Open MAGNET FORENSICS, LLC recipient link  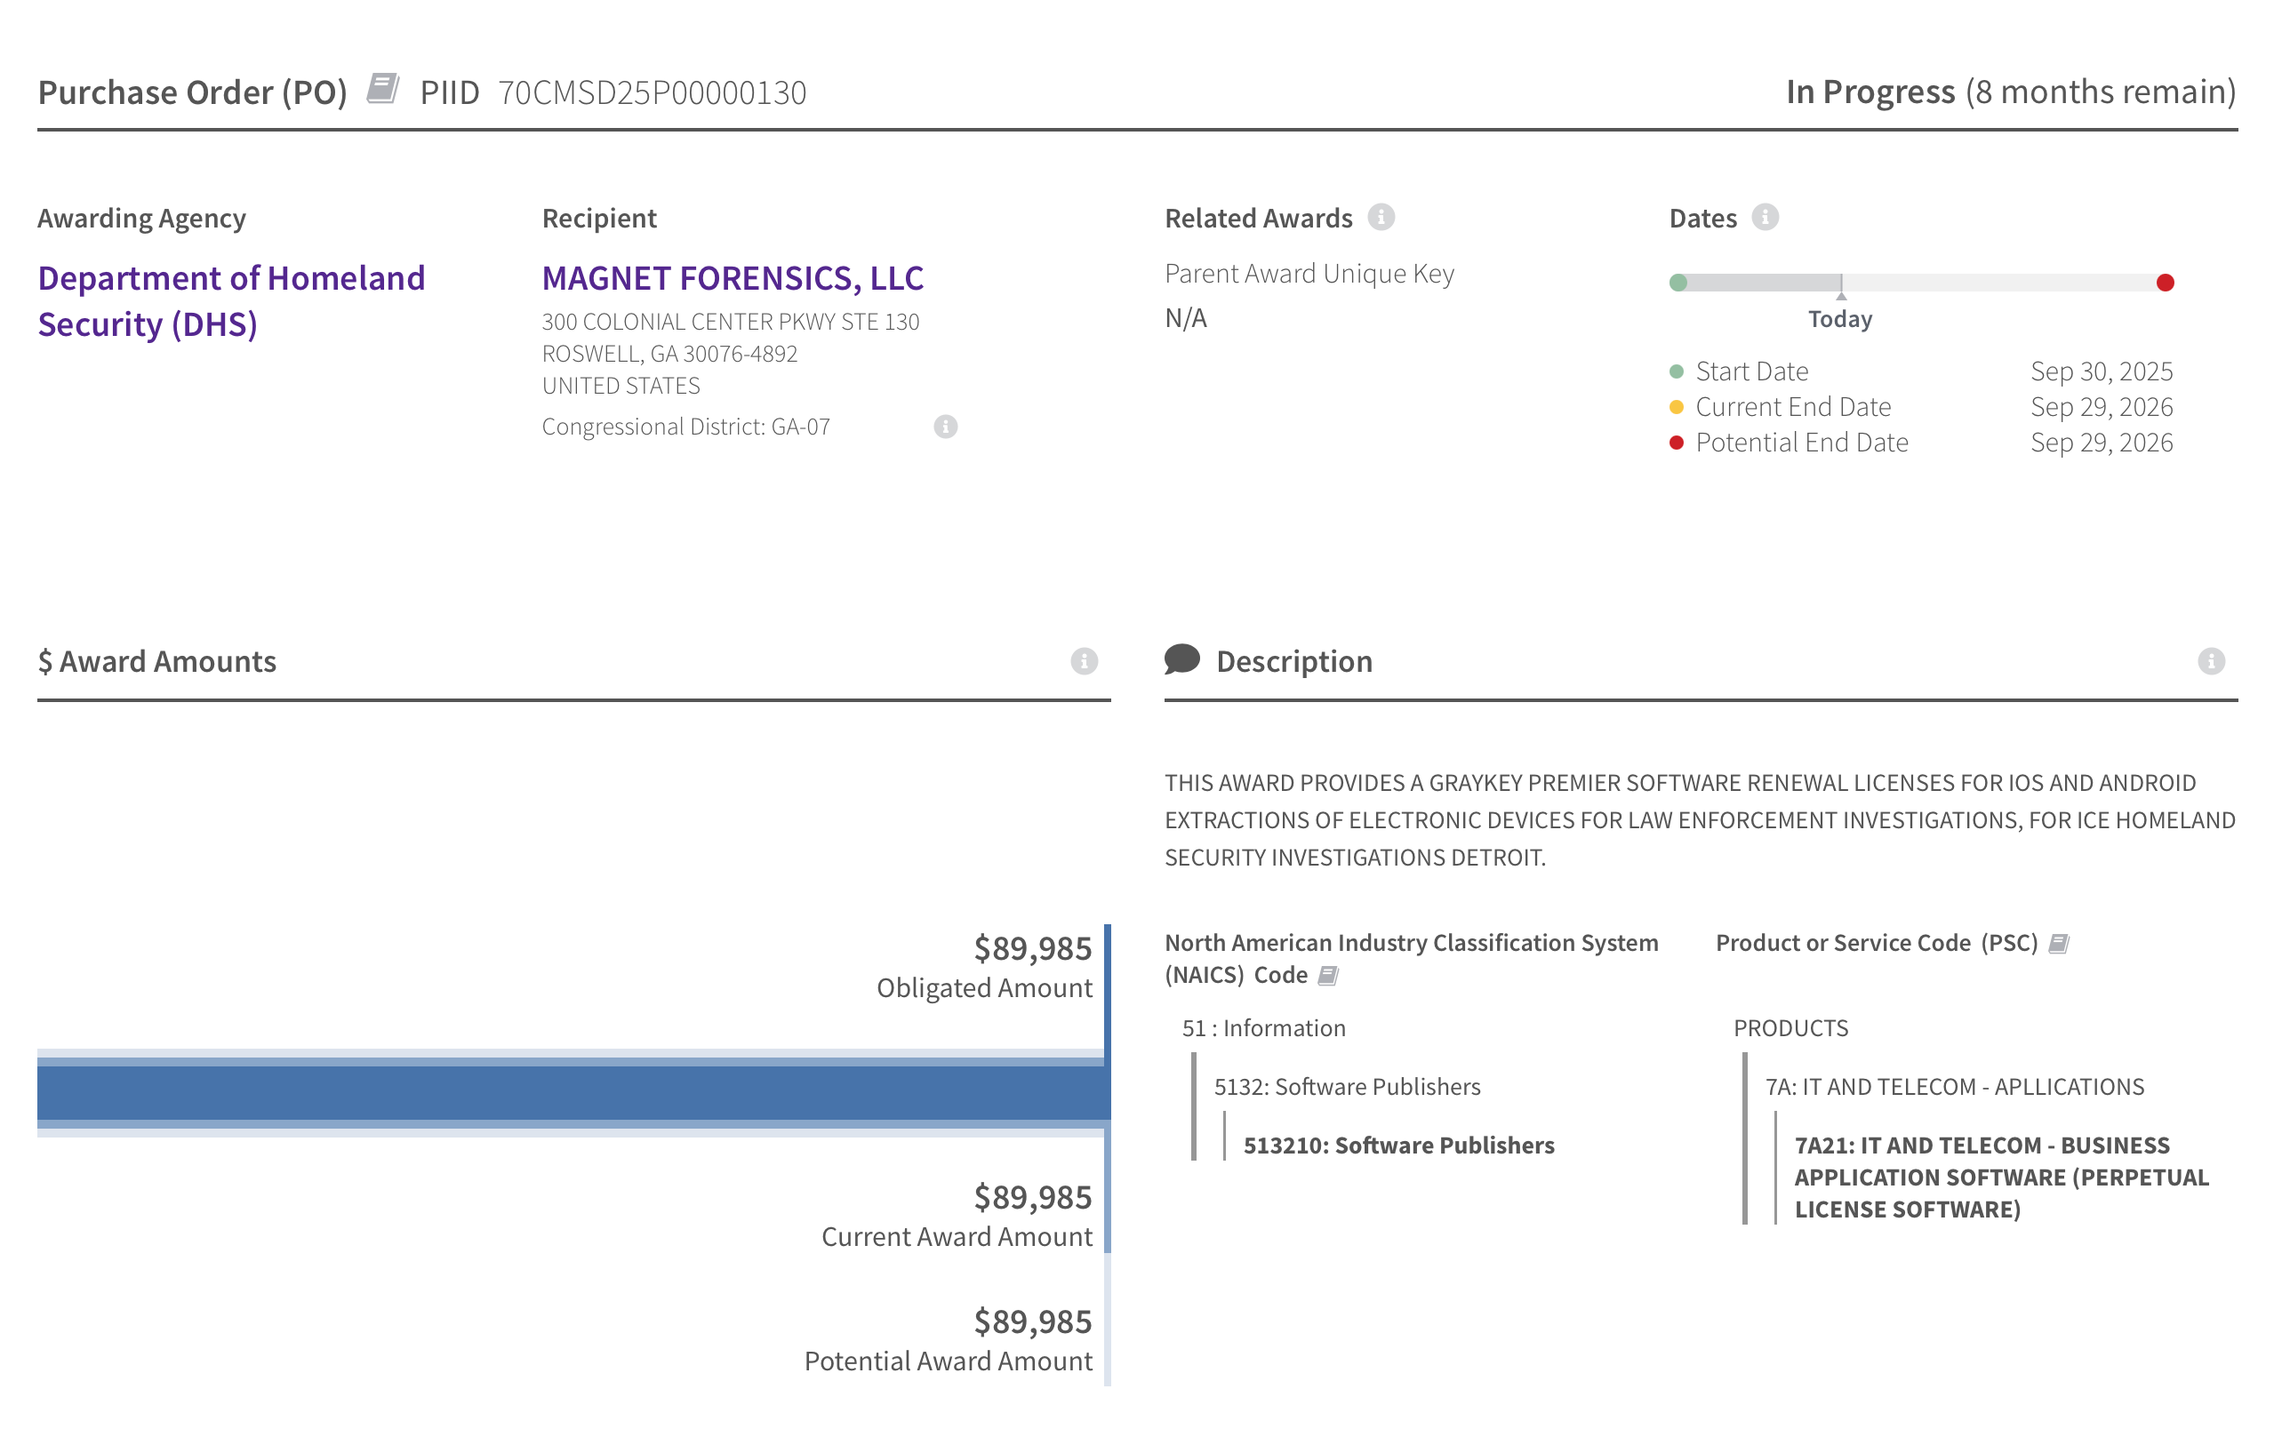point(732,277)
